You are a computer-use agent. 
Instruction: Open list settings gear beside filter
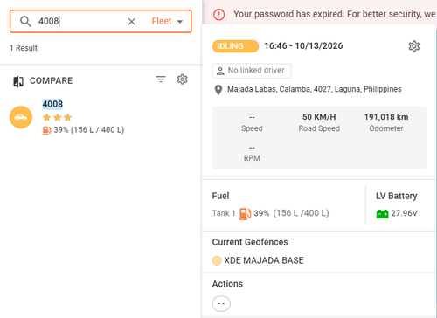click(x=183, y=79)
